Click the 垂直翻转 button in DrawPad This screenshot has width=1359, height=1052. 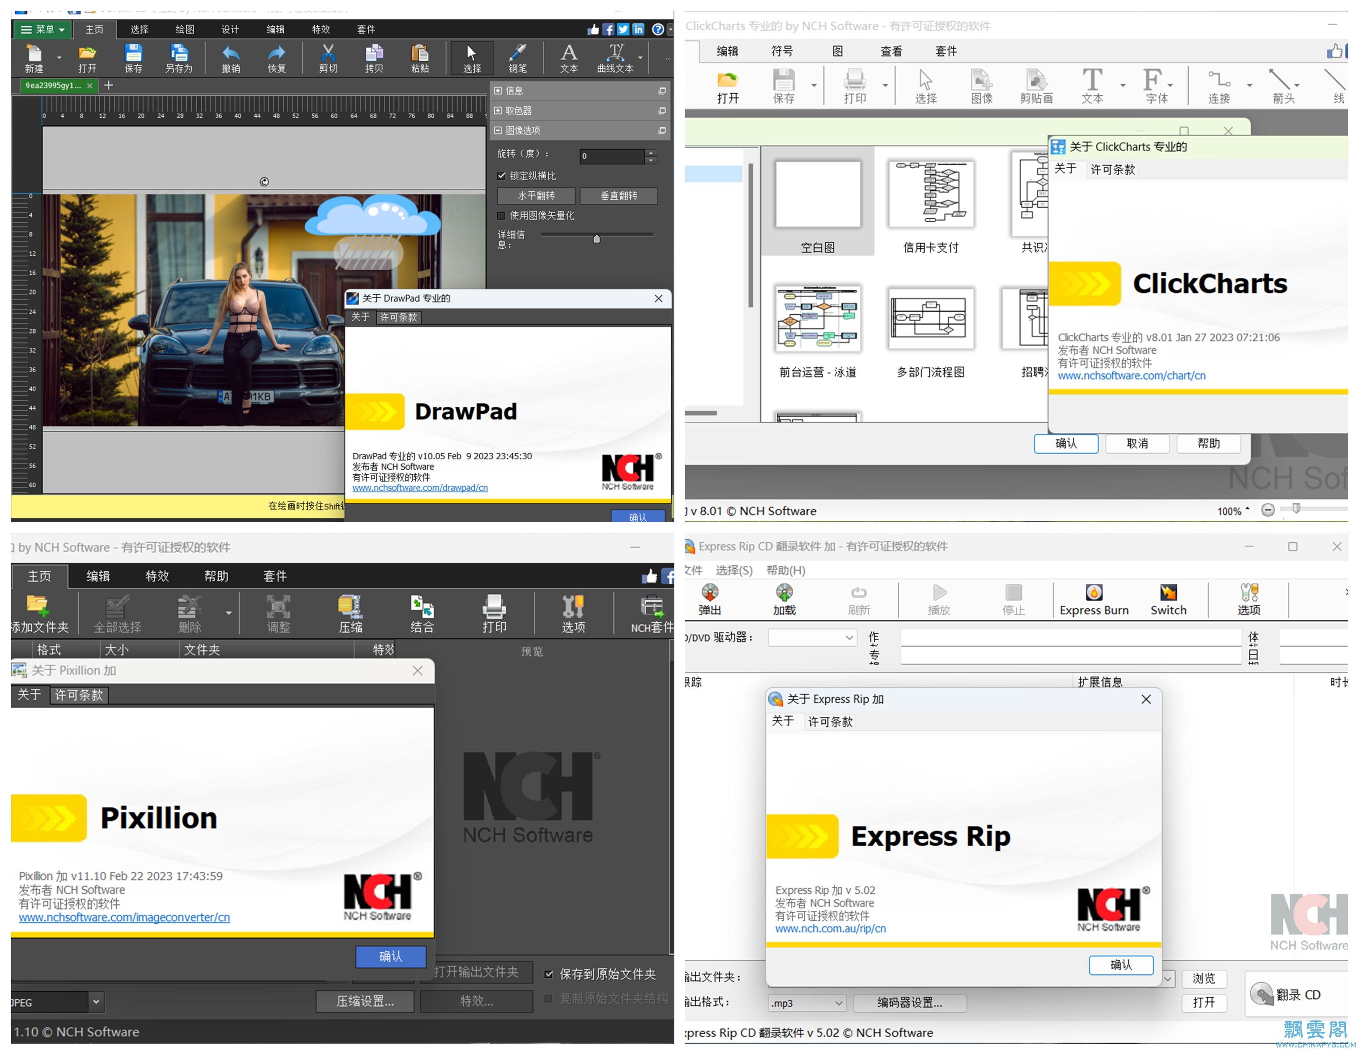coord(619,196)
